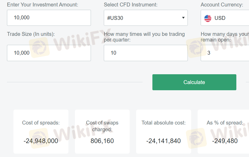Click the Enter Your Investment Amount label

[43, 5]
